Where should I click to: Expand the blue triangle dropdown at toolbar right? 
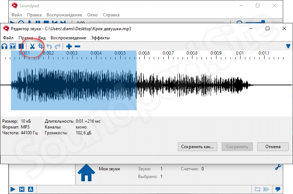click(288, 46)
